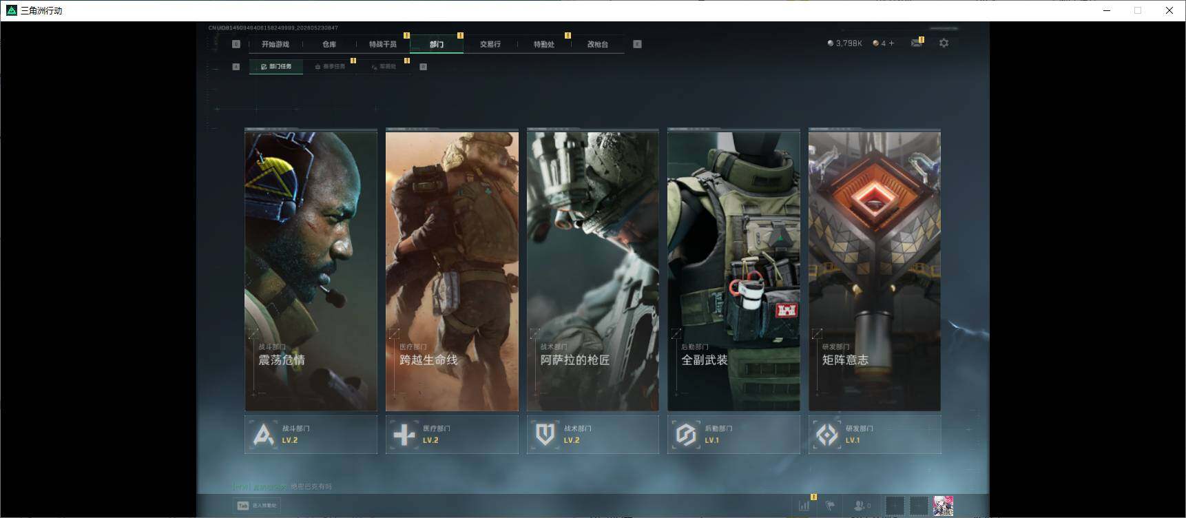Click the 3,798K currency coin icon
Image resolution: width=1186 pixels, height=518 pixels.
[830, 43]
